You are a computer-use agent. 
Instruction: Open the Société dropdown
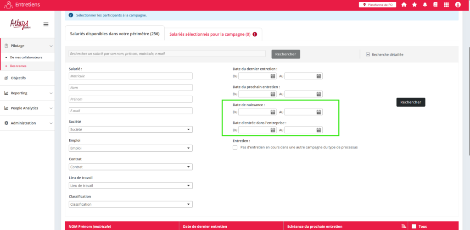[130, 130]
